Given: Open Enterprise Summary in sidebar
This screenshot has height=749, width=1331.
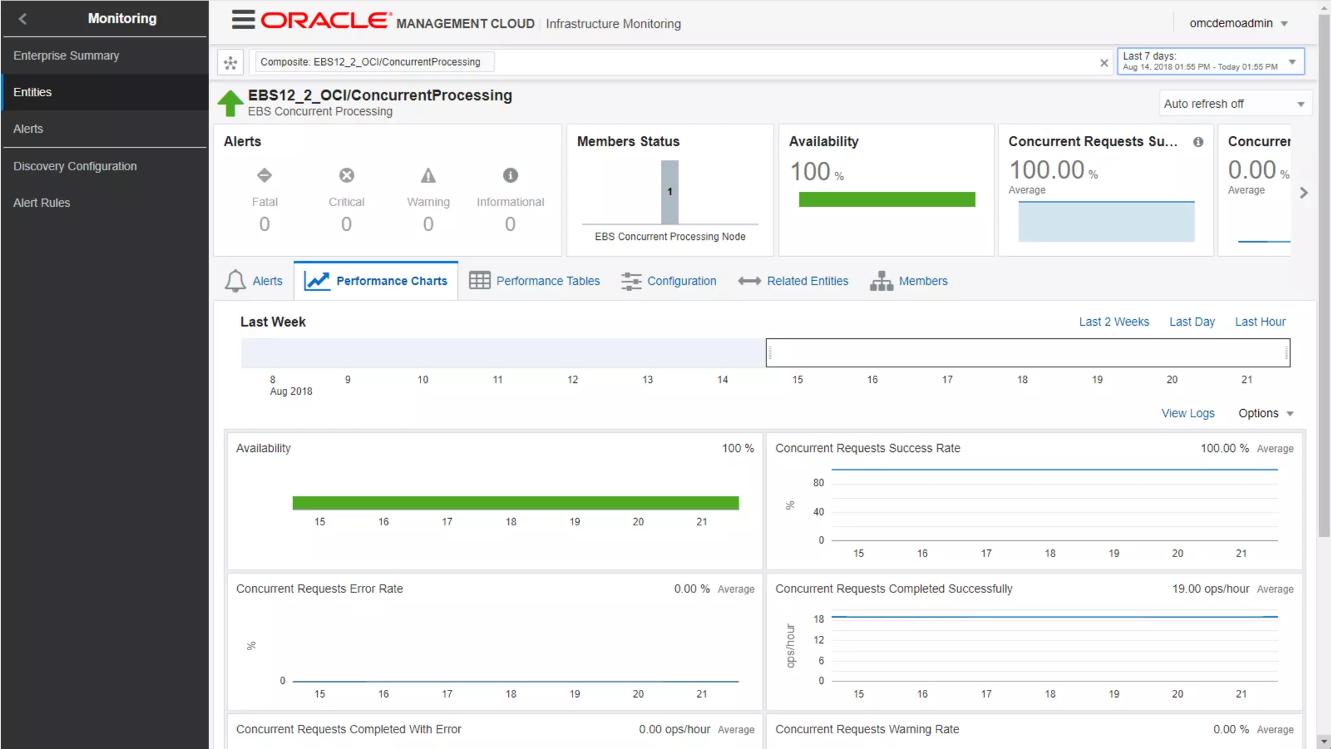Looking at the screenshot, I should [104, 56].
